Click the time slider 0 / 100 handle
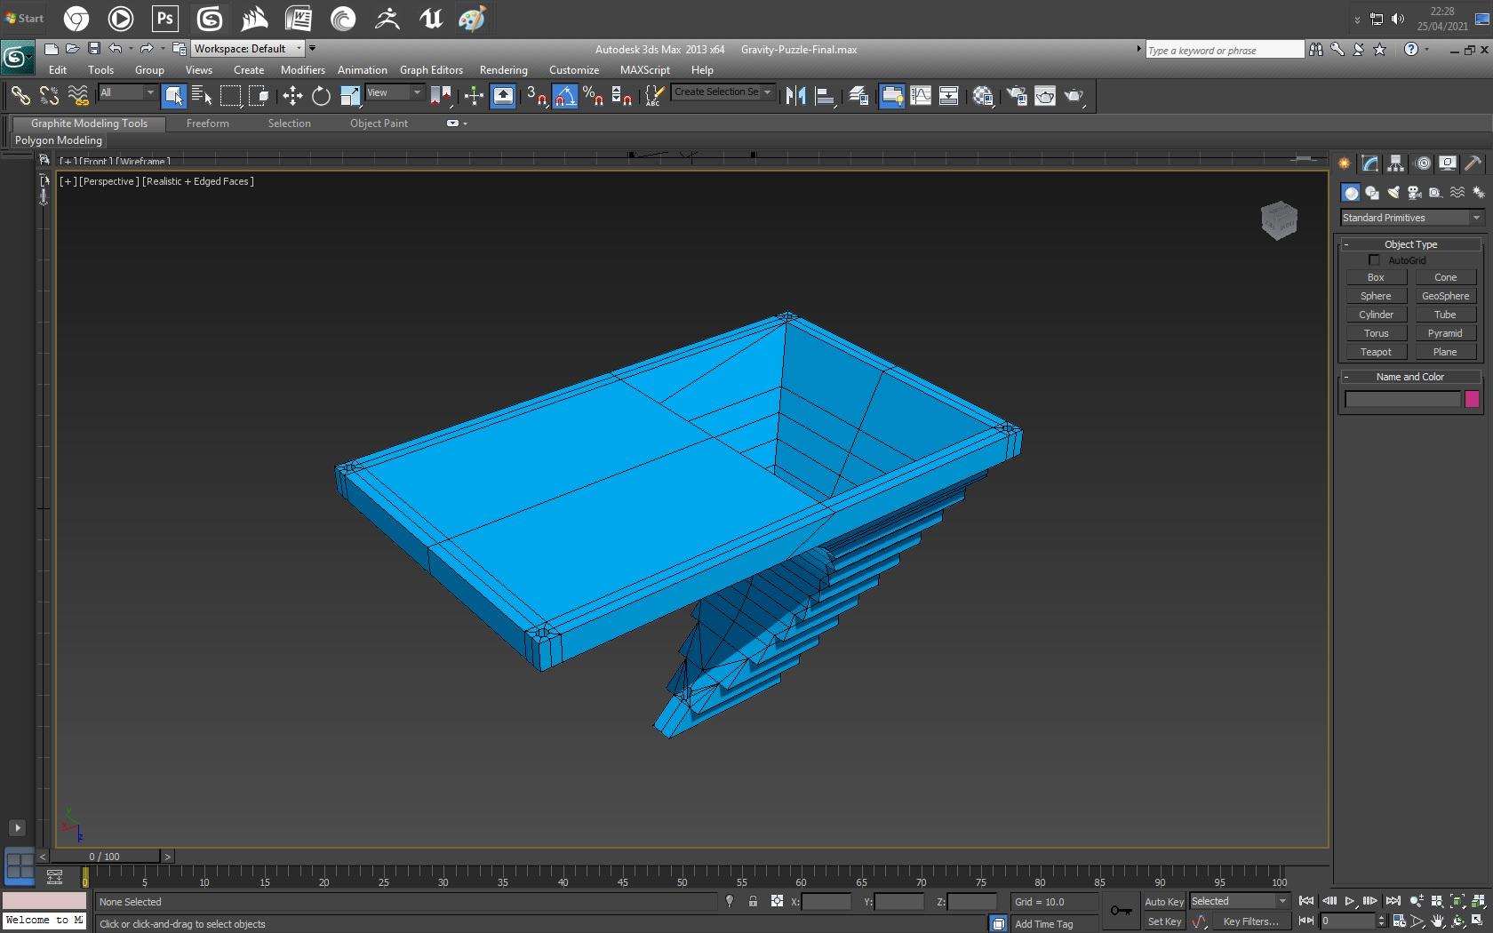1493x933 pixels. (105, 857)
